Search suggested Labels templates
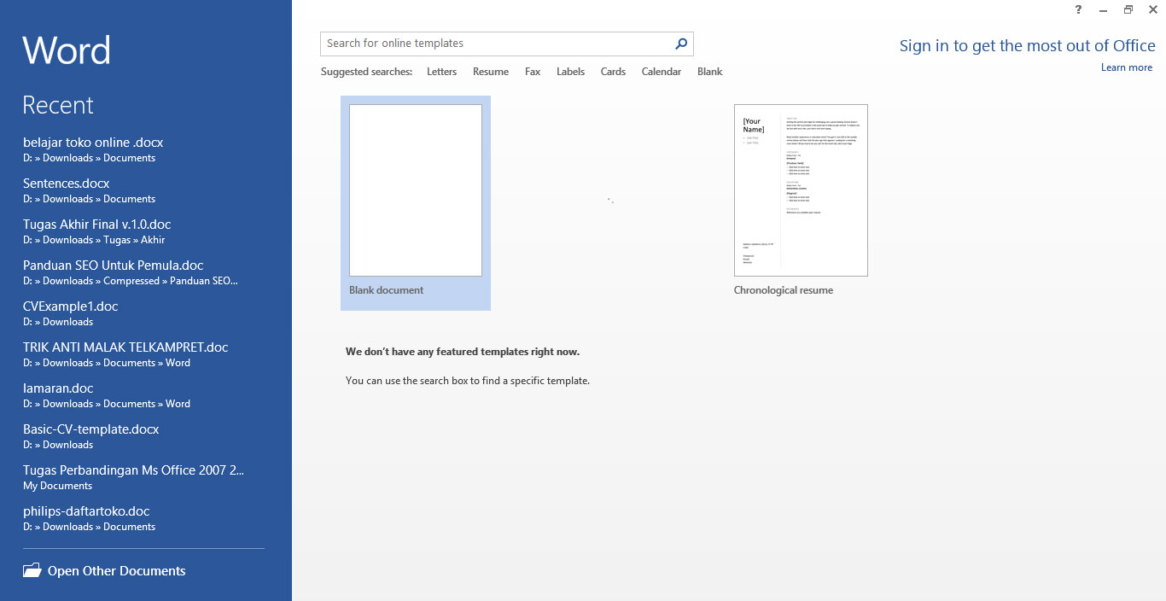Viewport: 1166px width, 601px height. (570, 72)
